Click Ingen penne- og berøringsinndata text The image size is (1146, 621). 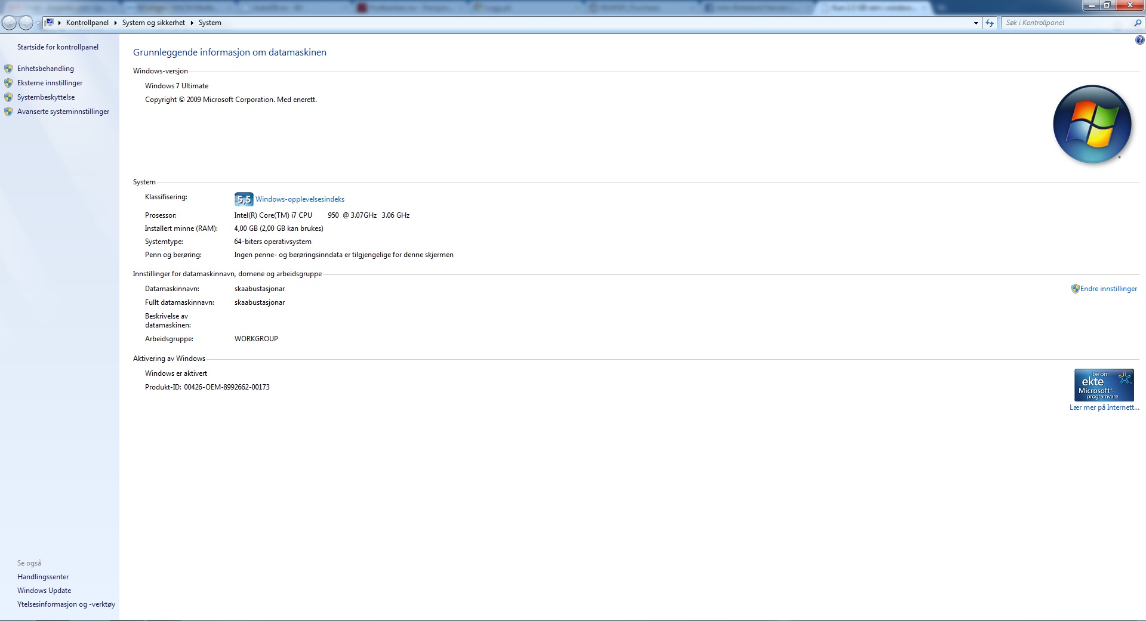click(344, 255)
